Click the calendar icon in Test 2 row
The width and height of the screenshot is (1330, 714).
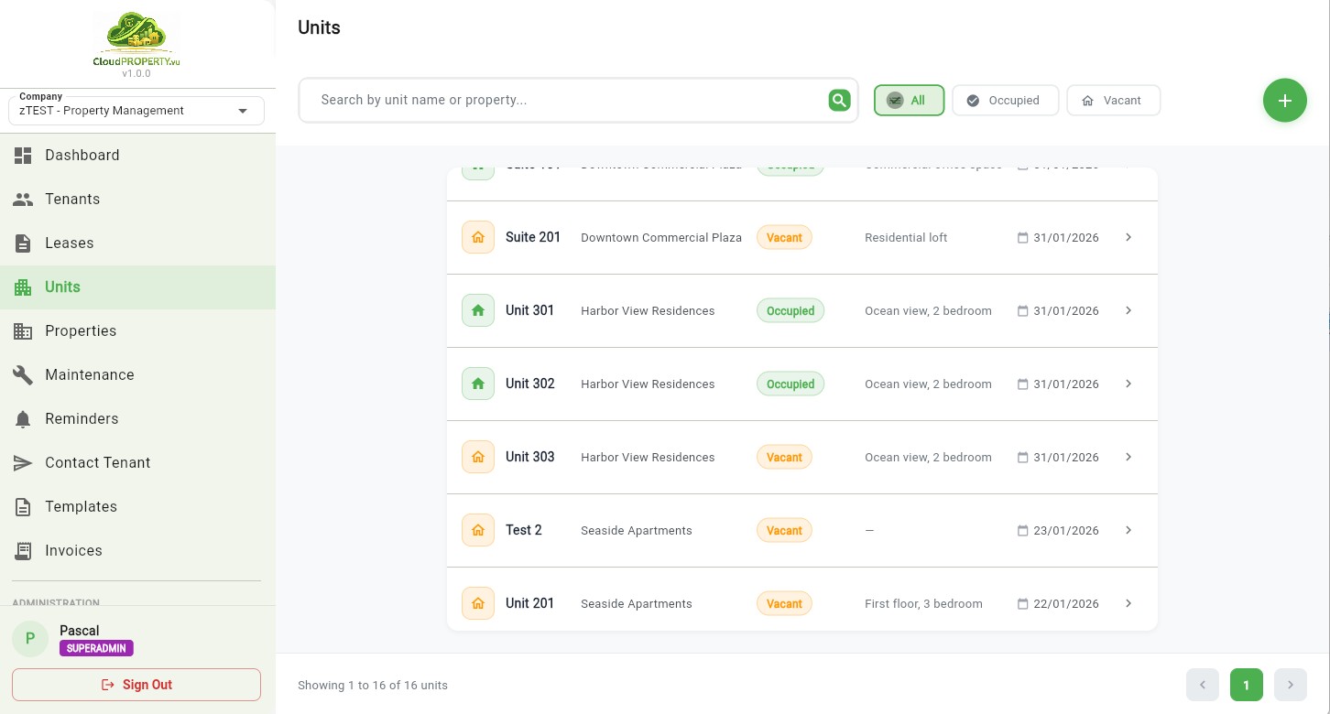1022,531
